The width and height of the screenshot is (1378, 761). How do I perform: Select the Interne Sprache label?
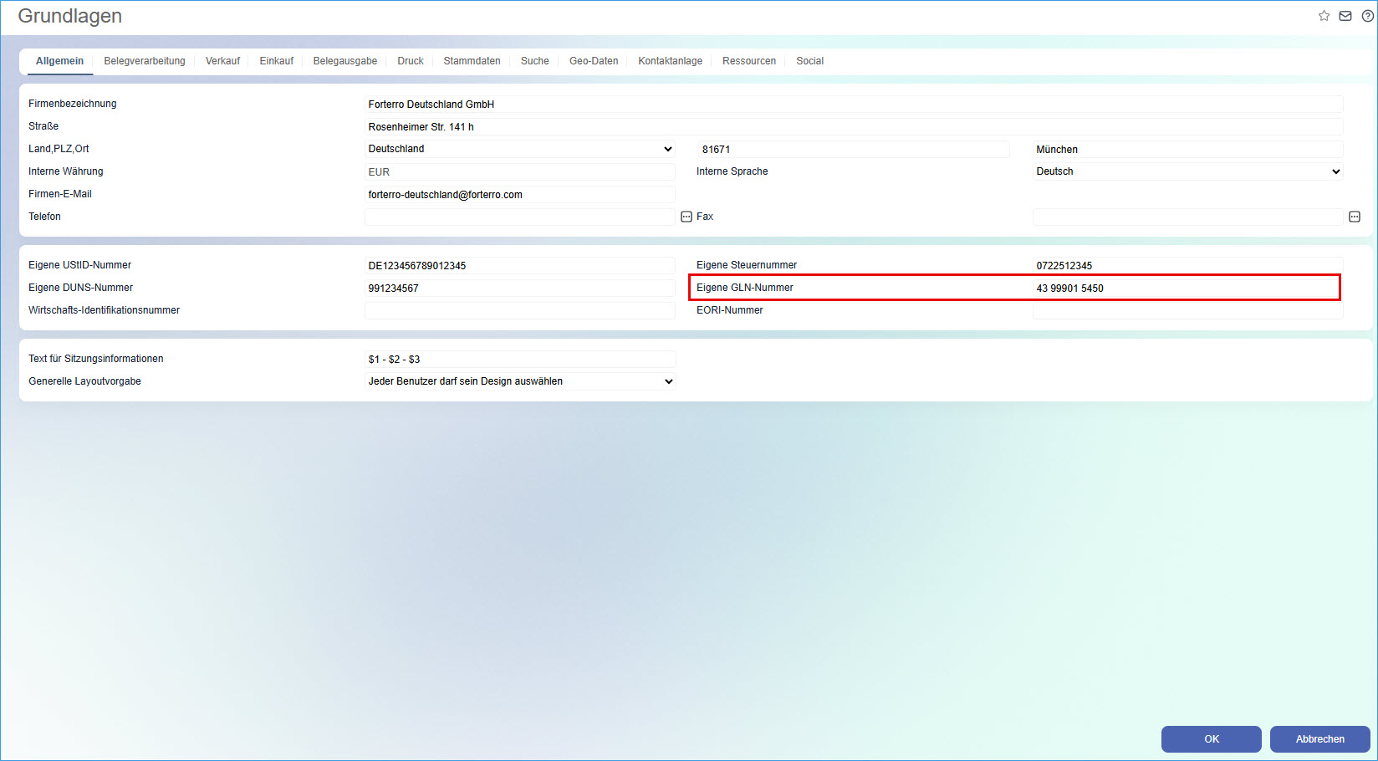coord(732,171)
